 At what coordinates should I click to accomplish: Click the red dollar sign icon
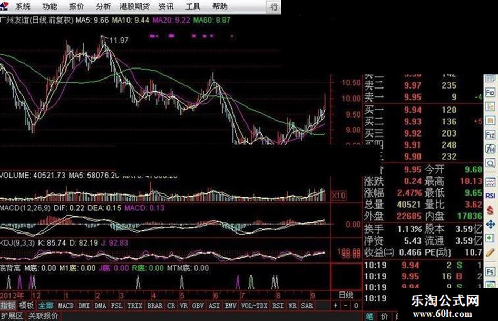point(490,210)
